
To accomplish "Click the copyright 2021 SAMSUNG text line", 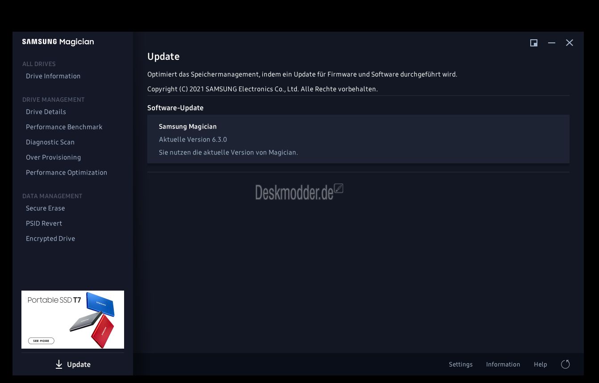I will click(x=262, y=89).
